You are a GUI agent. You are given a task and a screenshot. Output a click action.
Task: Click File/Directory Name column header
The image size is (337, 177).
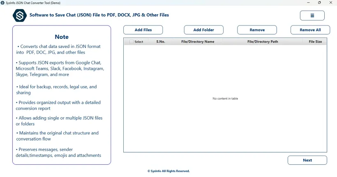(x=198, y=41)
